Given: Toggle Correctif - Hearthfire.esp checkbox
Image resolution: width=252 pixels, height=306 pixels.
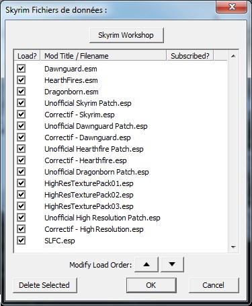Looking at the screenshot, I should (x=21, y=160).
